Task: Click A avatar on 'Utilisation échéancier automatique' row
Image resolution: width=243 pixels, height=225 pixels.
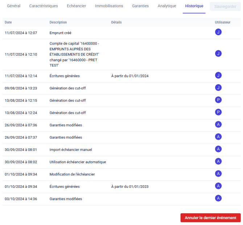Action: tap(218, 161)
